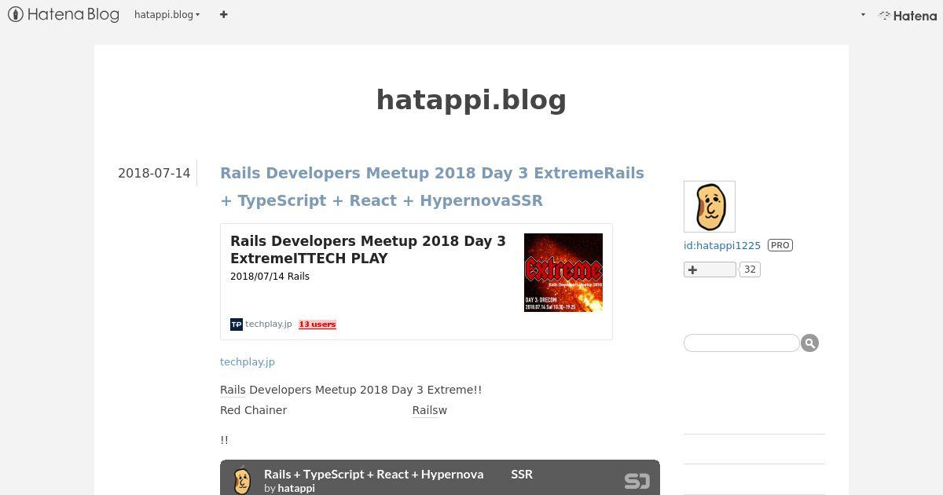
Task: Open the Rails Developers Meetup article title
Action: point(432,186)
